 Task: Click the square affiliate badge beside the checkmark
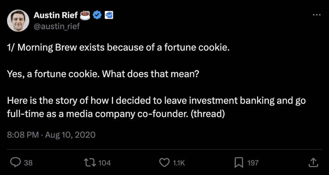(109, 16)
